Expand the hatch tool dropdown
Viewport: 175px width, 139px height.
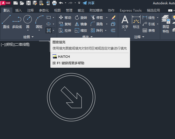[54, 30]
